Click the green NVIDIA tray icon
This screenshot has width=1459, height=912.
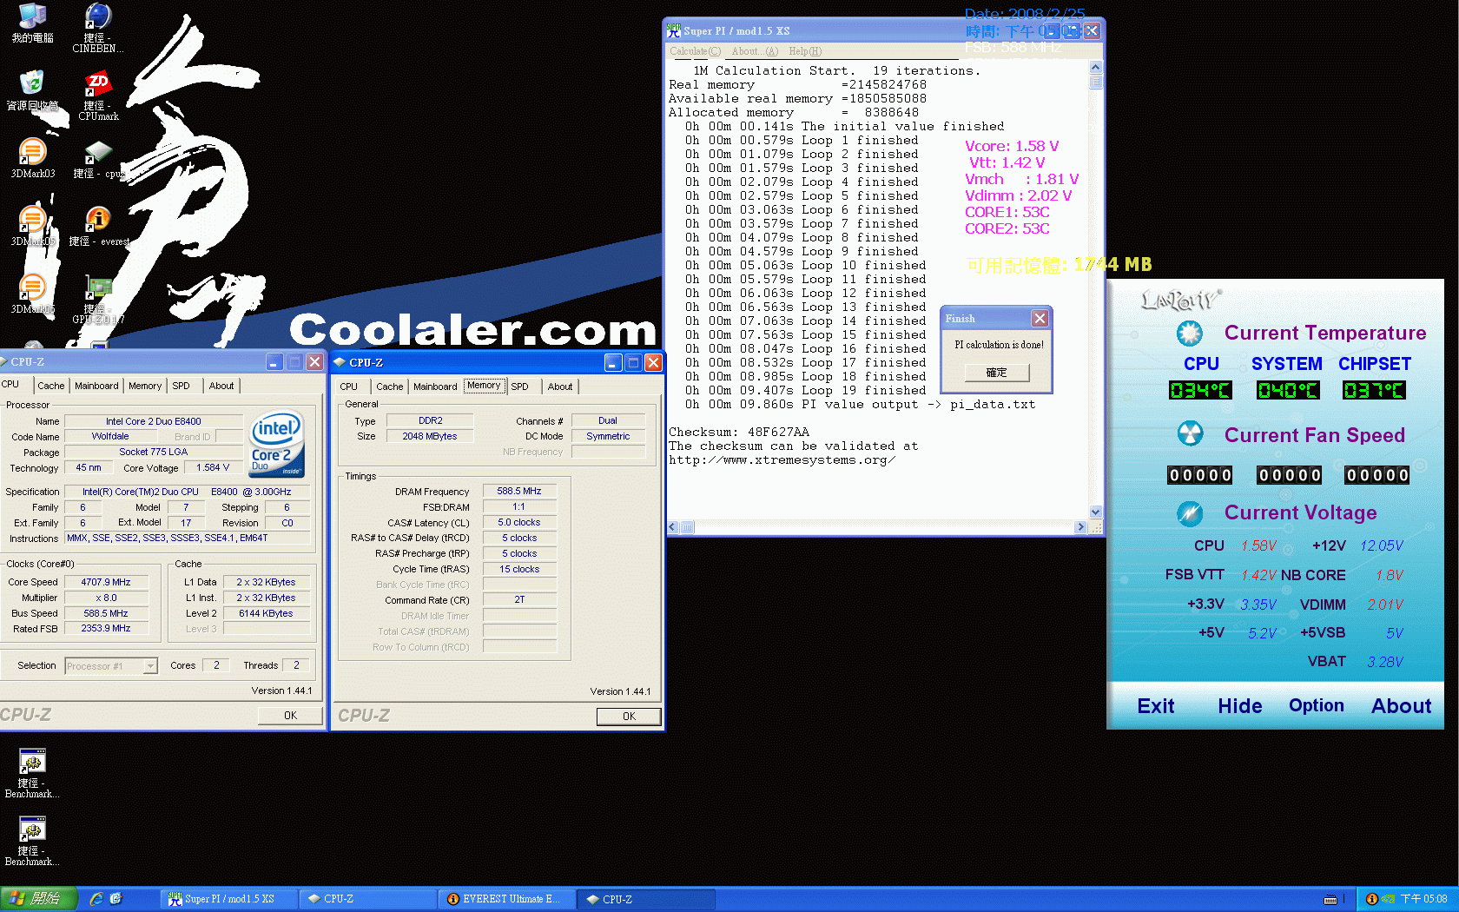pyautogui.click(x=1388, y=899)
